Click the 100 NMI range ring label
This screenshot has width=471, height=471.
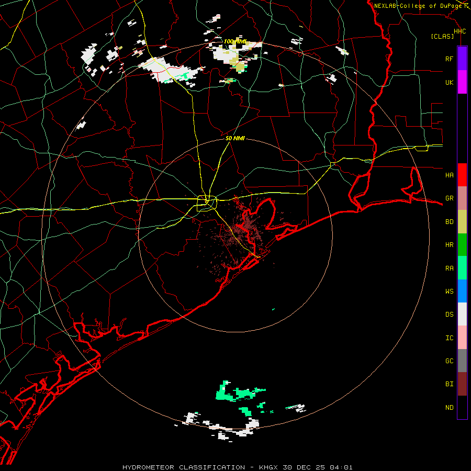pos(235,41)
